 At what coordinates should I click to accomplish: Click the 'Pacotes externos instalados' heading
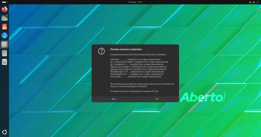point(126,49)
